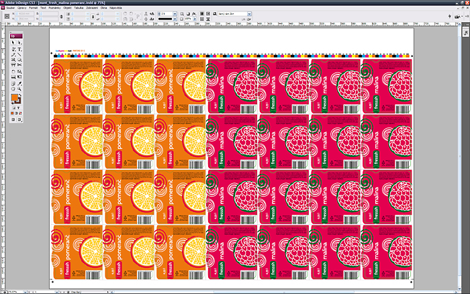The width and height of the screenshot is (470, 294).
Task: Enable Apply Gradient button in toolbox
Action: click(16, 113)
